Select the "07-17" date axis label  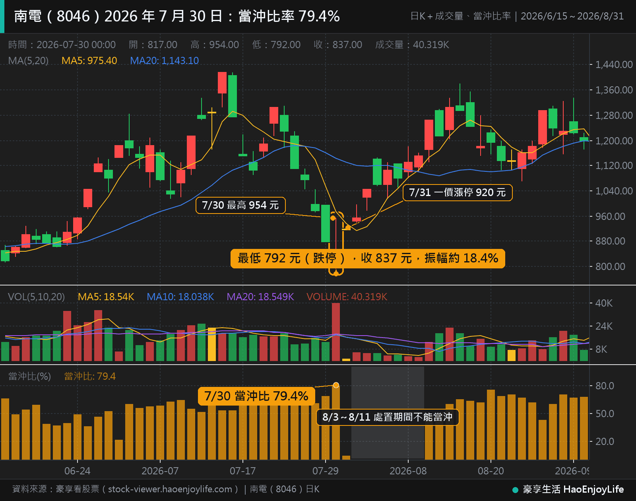(x=243, y=471)
